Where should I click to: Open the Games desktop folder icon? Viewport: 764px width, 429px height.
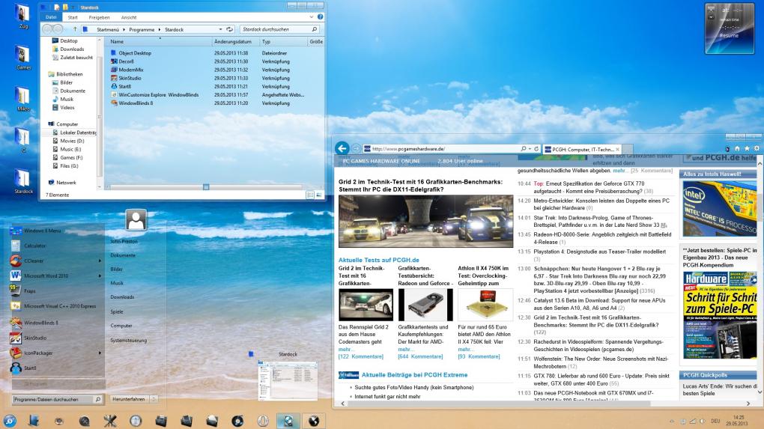22,58
